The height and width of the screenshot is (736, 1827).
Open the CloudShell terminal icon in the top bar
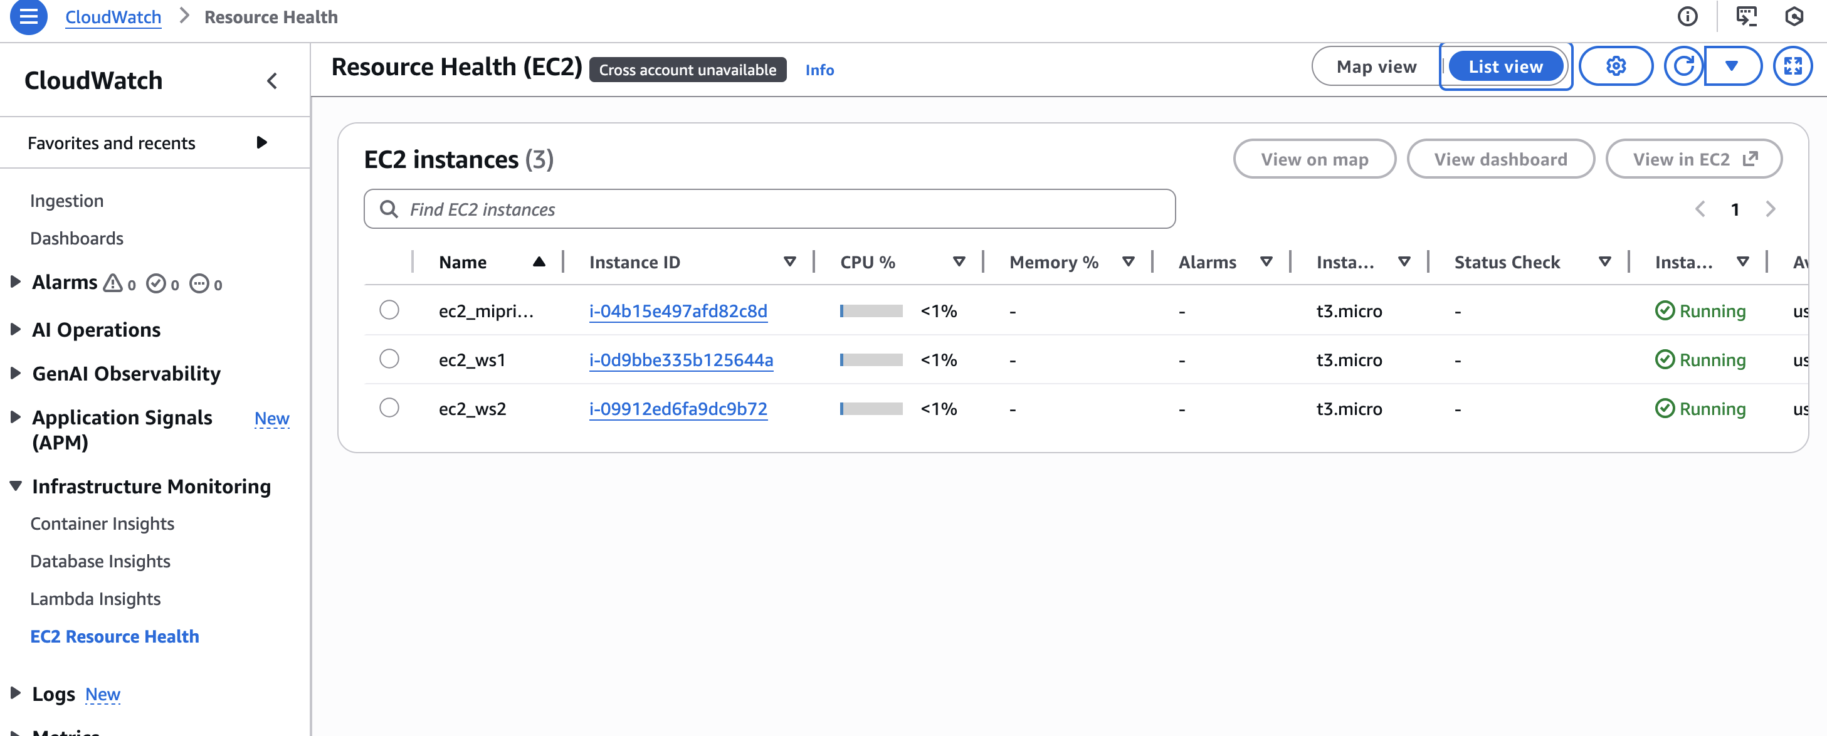pos(1745,16)
